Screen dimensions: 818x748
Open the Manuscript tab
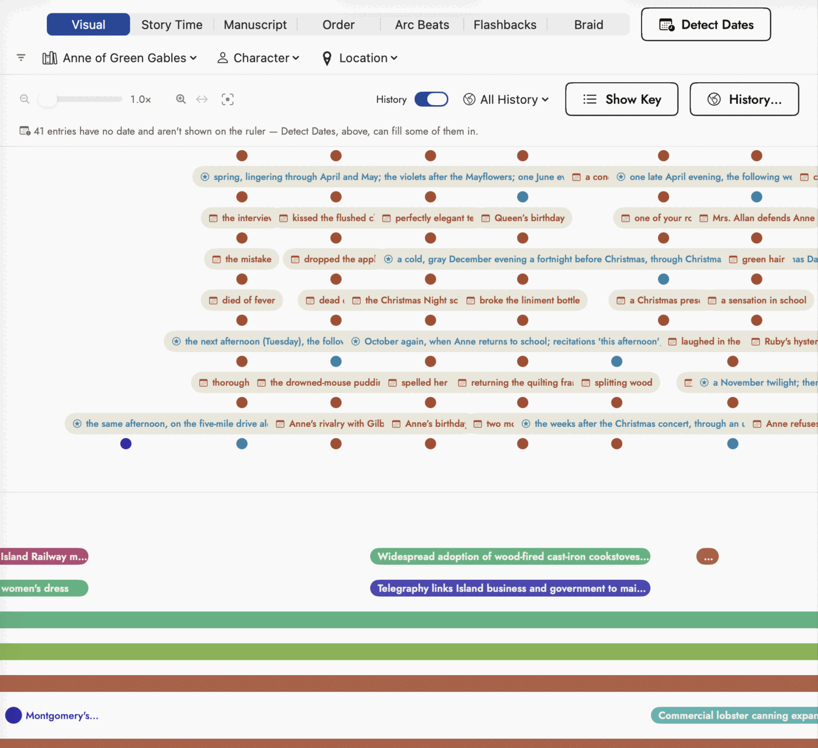(x=255, y=25)
